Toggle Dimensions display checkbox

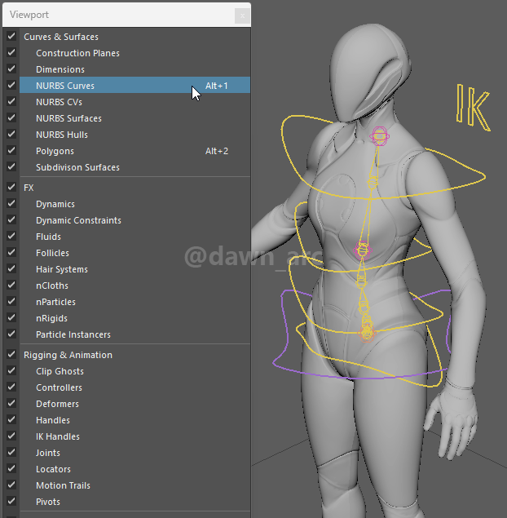click(11, 69)
